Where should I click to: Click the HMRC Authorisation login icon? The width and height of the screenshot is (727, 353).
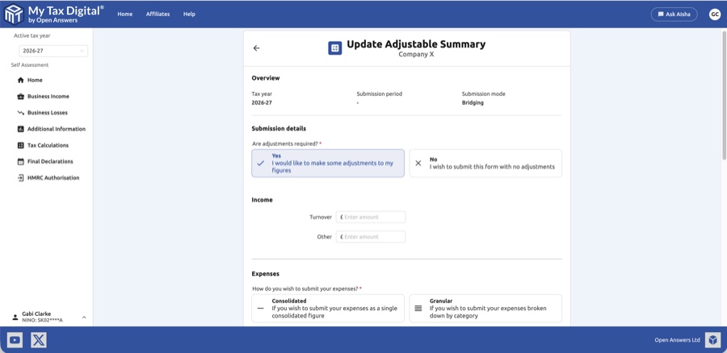(20, 177)
